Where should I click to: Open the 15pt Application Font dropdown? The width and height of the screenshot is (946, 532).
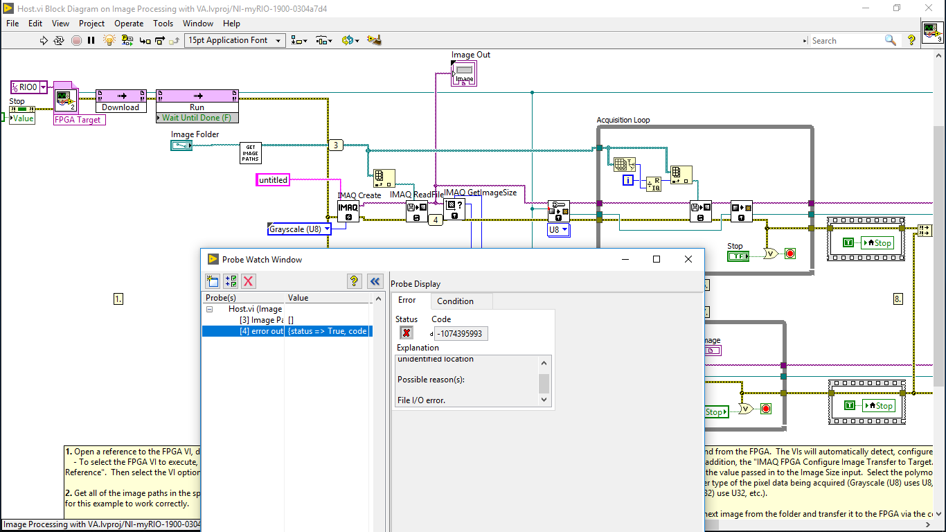235,41
